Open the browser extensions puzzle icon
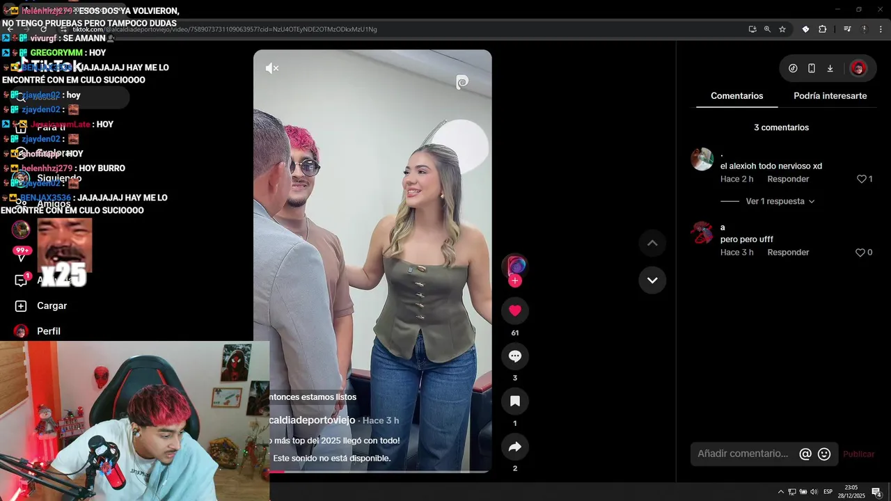Image resolution: width=891 pixels, height=501 pixels. pos(822,29)
